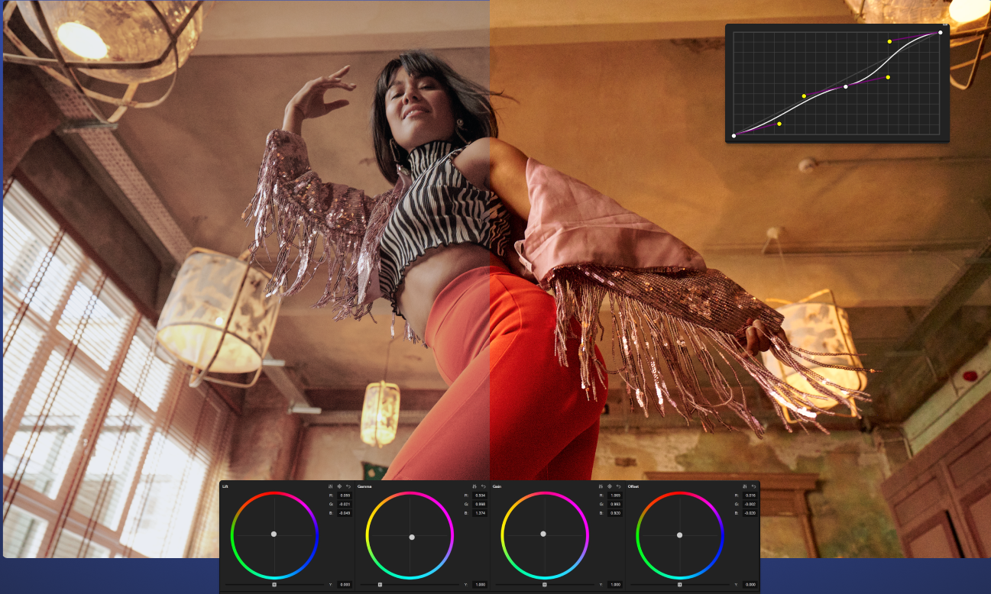
Task: Click the Gain wheel bars icon
Action: 601,486
